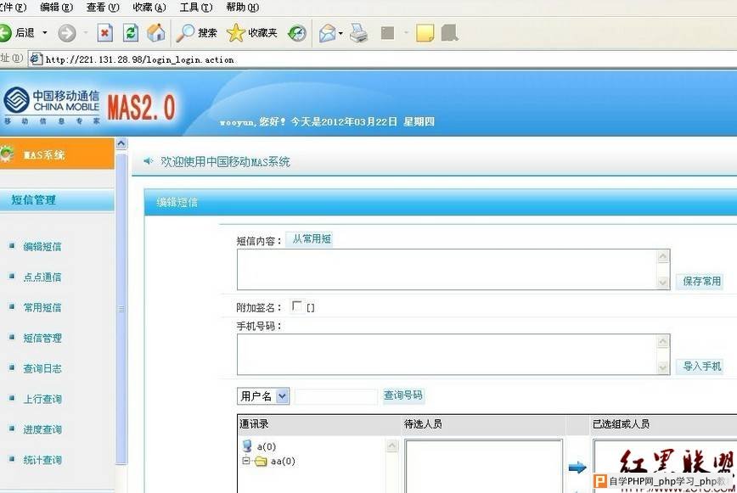
Task: Open the 工具(T) menu
Action: (196, 7)
